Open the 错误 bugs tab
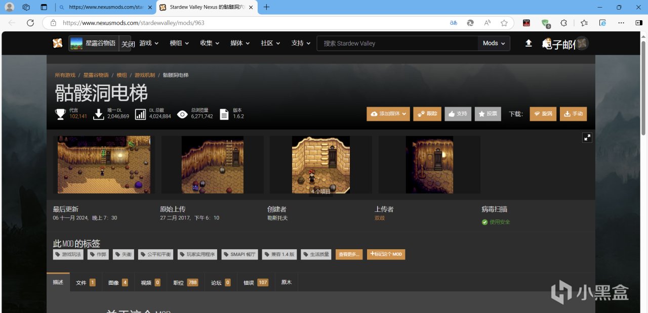 (256, 282)
